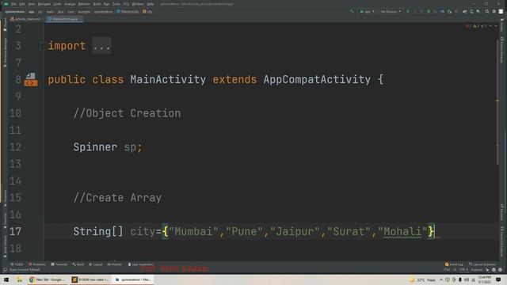The width and height of the screenshot is (507, 285).
Task: Open Build Variants sidebar button
Action: pyautogui.click(x=6, y=246)
